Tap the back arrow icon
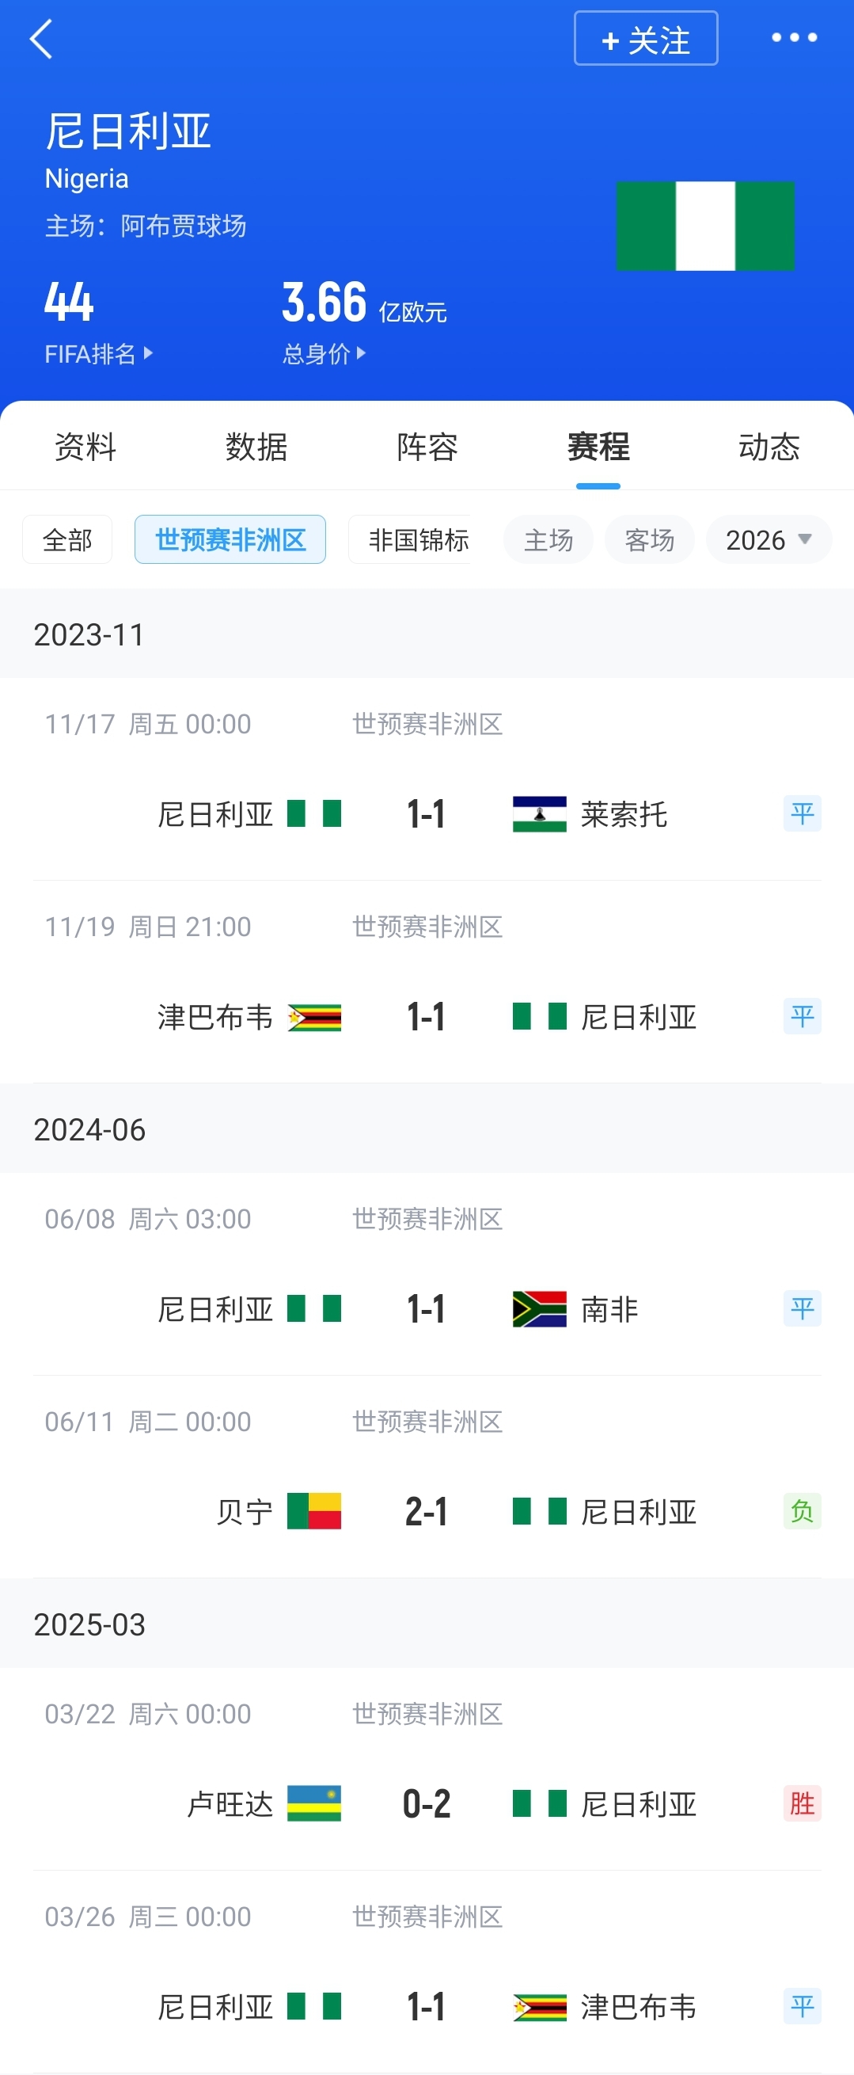This screenshot has height=2075, width=854. pyautogui.click(x=40, y=39)
